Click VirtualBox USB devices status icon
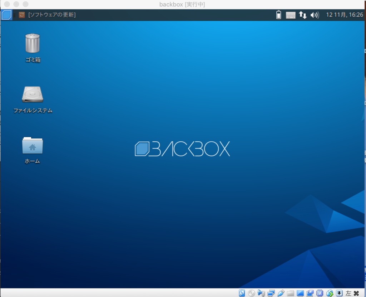This screenshot has height=297, width=366. [281, 293]
